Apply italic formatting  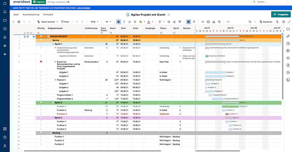(x=124, y=22)
